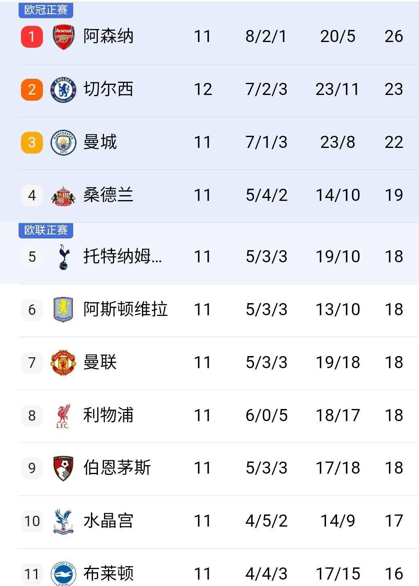Viewport: 419px width, 586px height.
Task: Click the 欧冠正赛 qualification label
Action: click(46, 10)
